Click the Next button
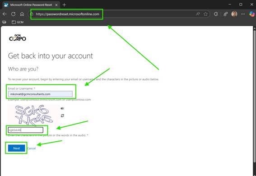The height and width of the screenshot is (176, 256). (x=17, y=148)
